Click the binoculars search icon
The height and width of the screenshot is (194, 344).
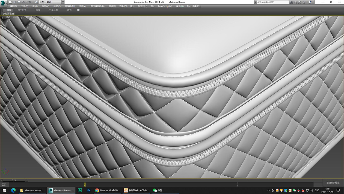(x=291, y=2)
